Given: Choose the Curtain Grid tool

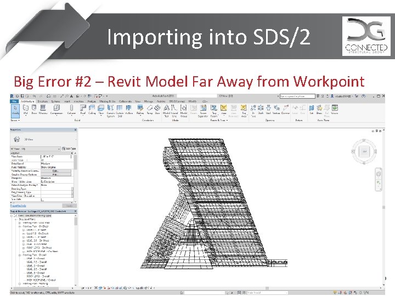Looking at the screenshot, I should tap(120, 111).
